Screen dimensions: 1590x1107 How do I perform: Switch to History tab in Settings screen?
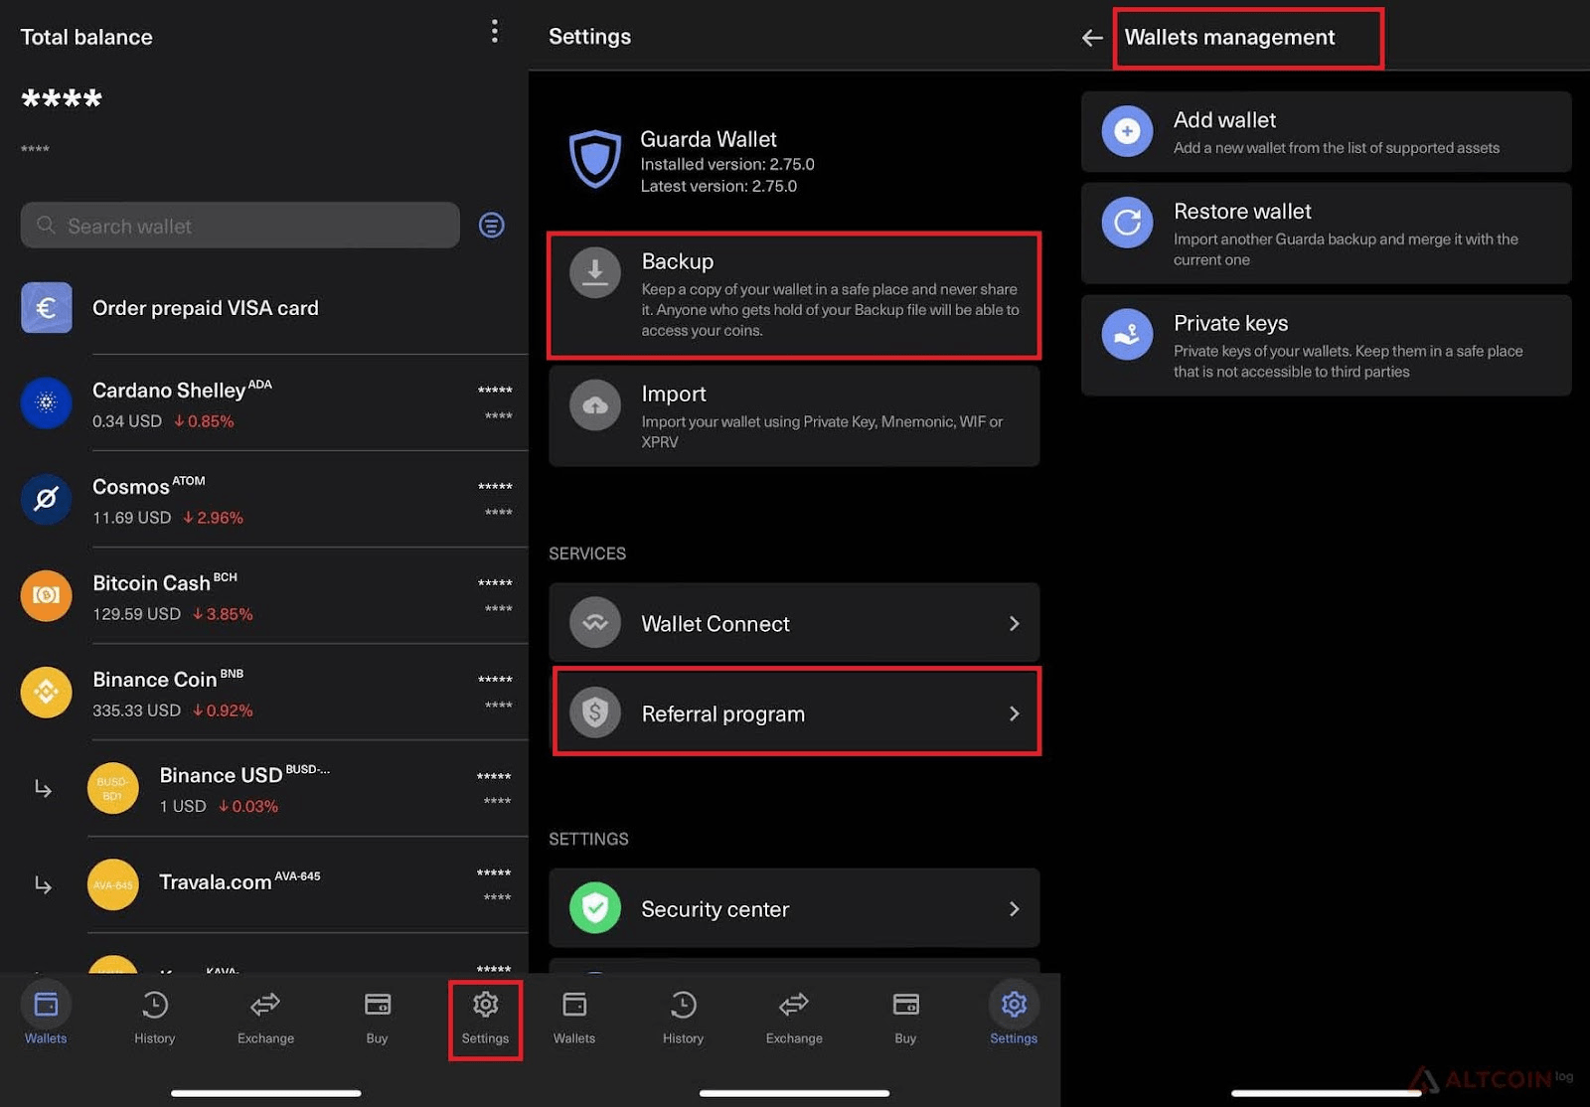click(x=684, y=1017)
